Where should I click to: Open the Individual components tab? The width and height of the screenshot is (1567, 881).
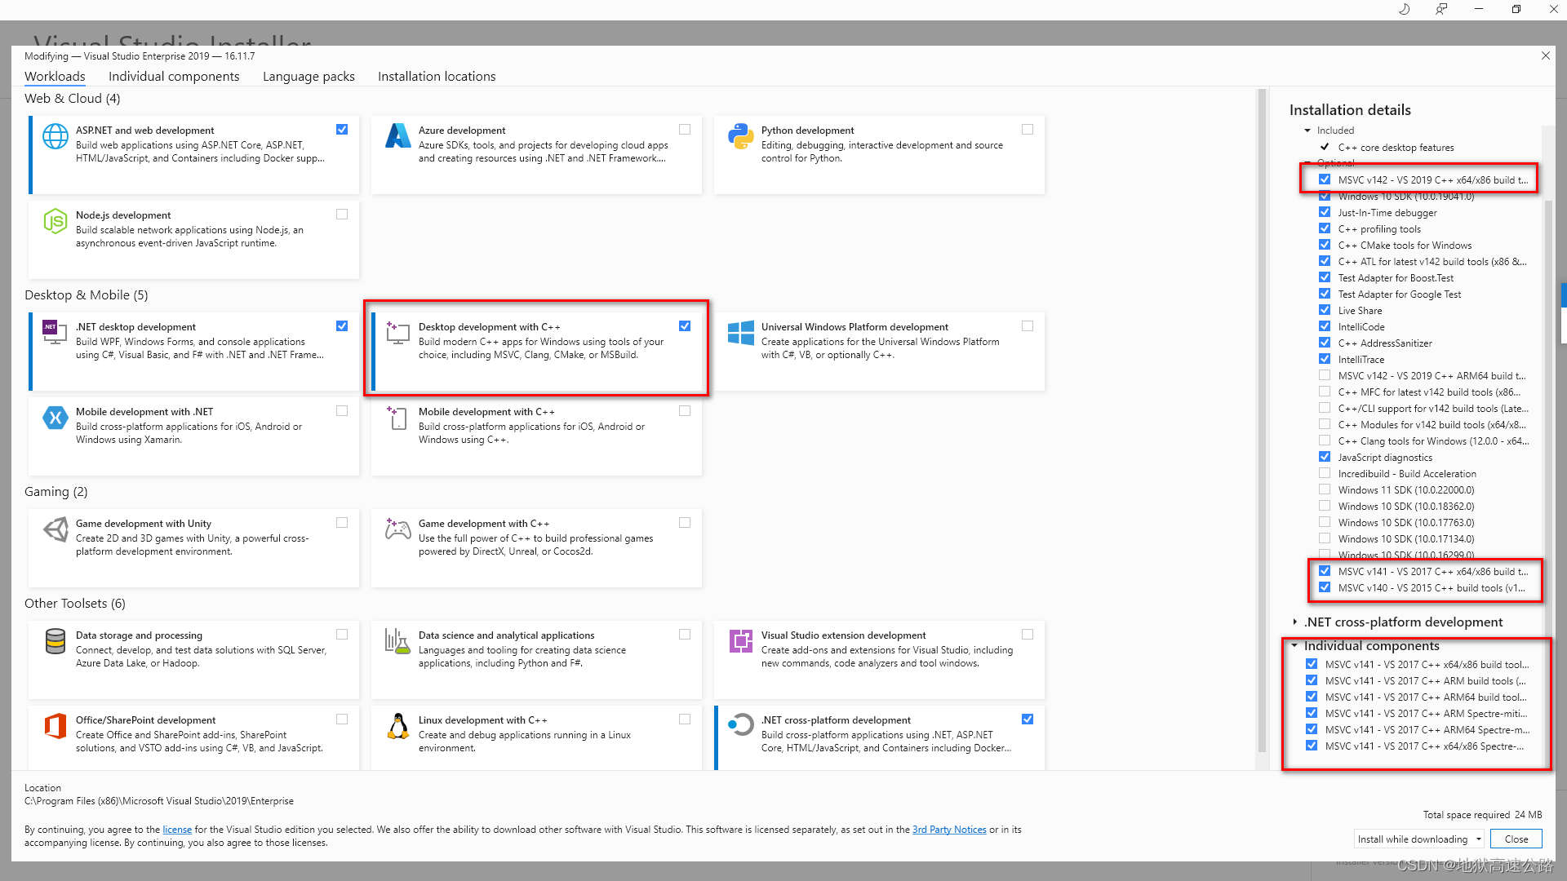tap(174, 76)
